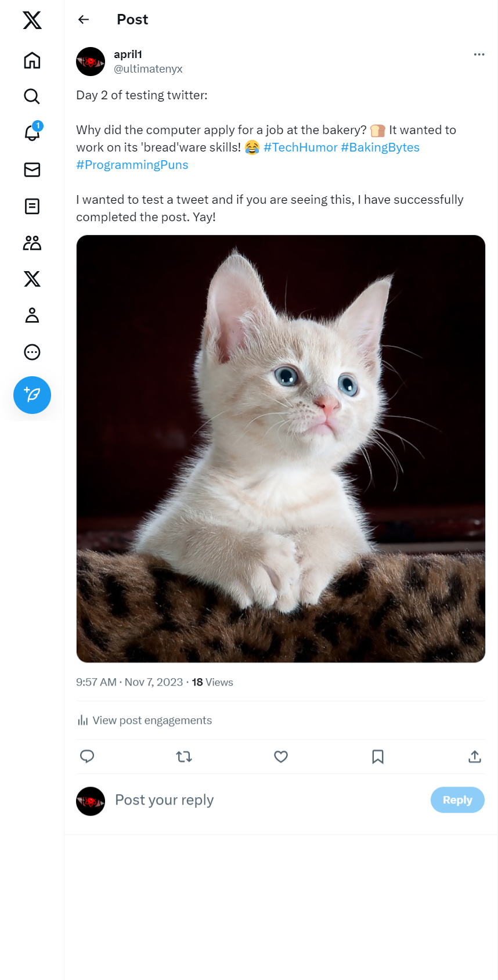
Task: Reply to this post with the comment icon
Action: tap(87, 756)
